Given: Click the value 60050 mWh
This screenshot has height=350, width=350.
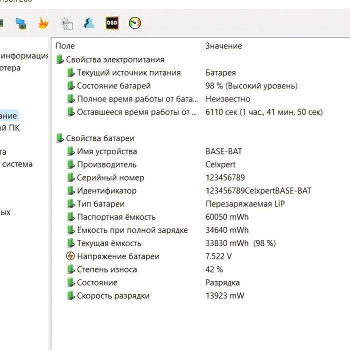Looking at the screenshot, I should [x=227, y=217].
